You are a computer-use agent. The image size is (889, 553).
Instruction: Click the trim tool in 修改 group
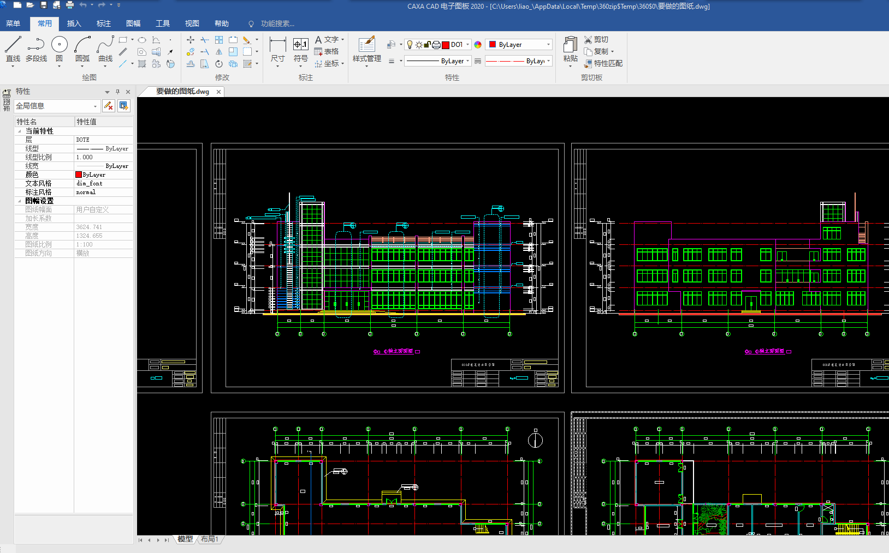[205, 40]
